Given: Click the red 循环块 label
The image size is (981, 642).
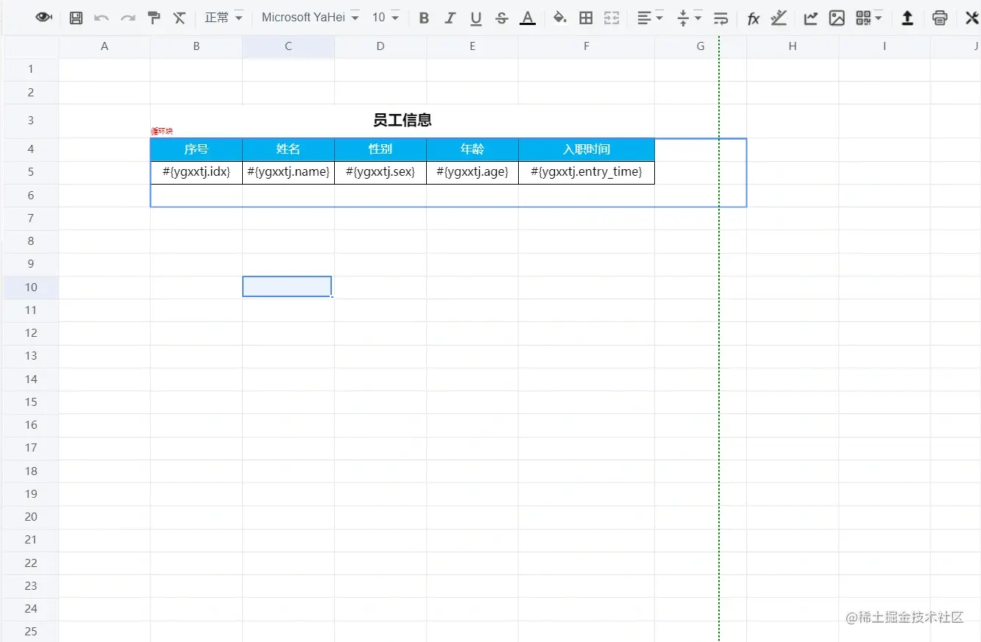Looking at the screenshot, I should click(162, 132).
